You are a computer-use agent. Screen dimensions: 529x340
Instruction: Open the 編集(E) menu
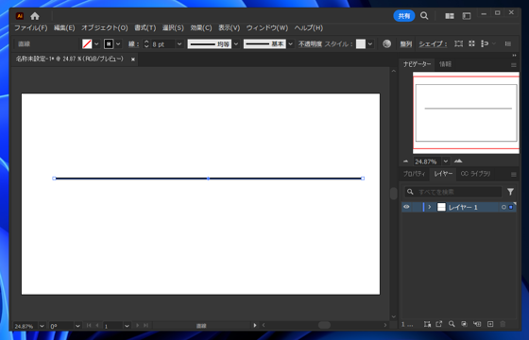tap(64, 28)
